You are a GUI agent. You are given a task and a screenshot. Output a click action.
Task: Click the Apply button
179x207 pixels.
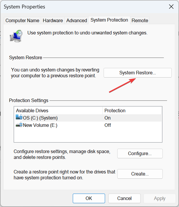[x=159, y=198]
